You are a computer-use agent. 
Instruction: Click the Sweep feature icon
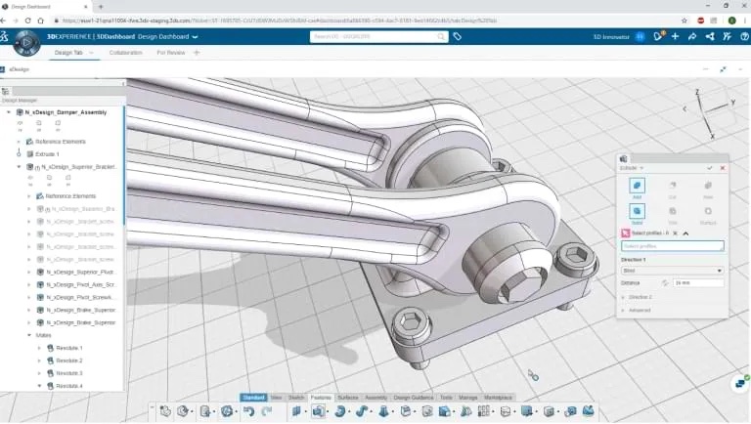[361, 411]
